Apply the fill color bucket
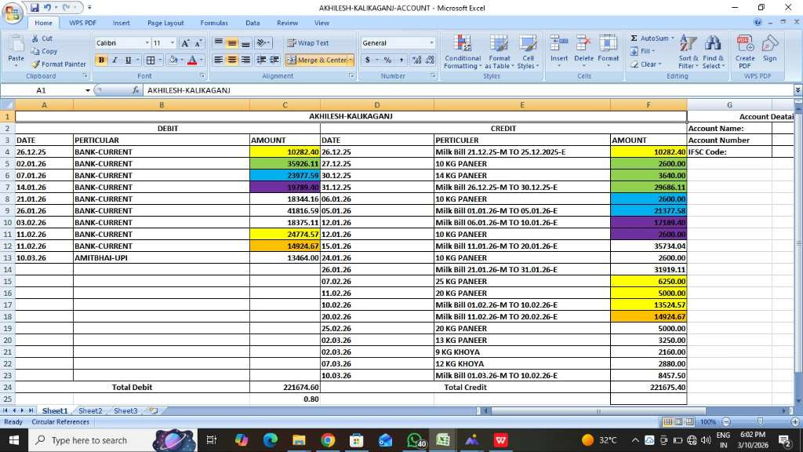This screenshot has width=803, height=452. [173, 60]
